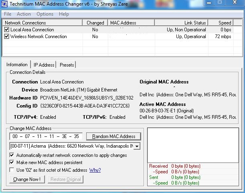Screen dimensions: 245x193
Task: Disable automatically restart network connection option
Action: [x=12, y=155]
